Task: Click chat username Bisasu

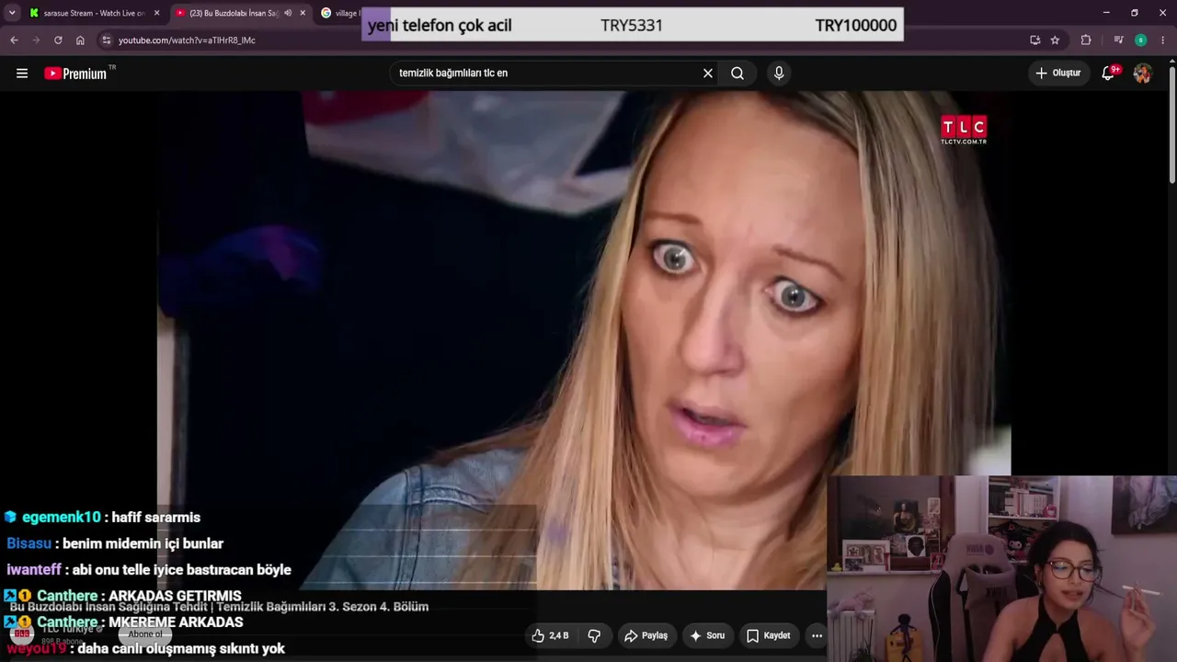Action: tap(29, 543)
